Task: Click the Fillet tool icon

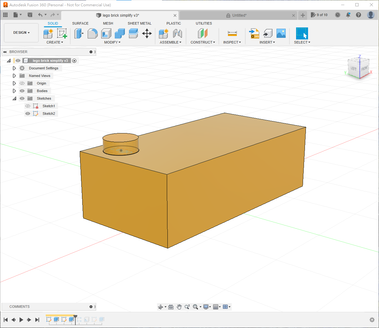Action: 92,33
